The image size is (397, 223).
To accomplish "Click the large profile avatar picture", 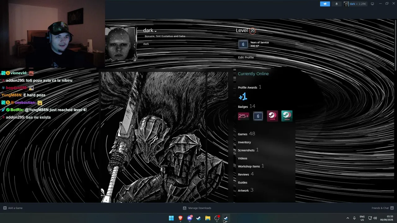I will click(120, 44).
